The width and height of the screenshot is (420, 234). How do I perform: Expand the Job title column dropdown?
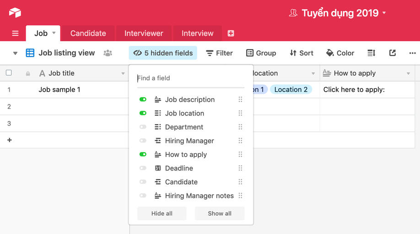pos(123,73)
